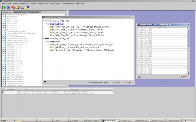
Task: Click the fourth toolbar icon with shield
Action: click(x=18, y=8)
